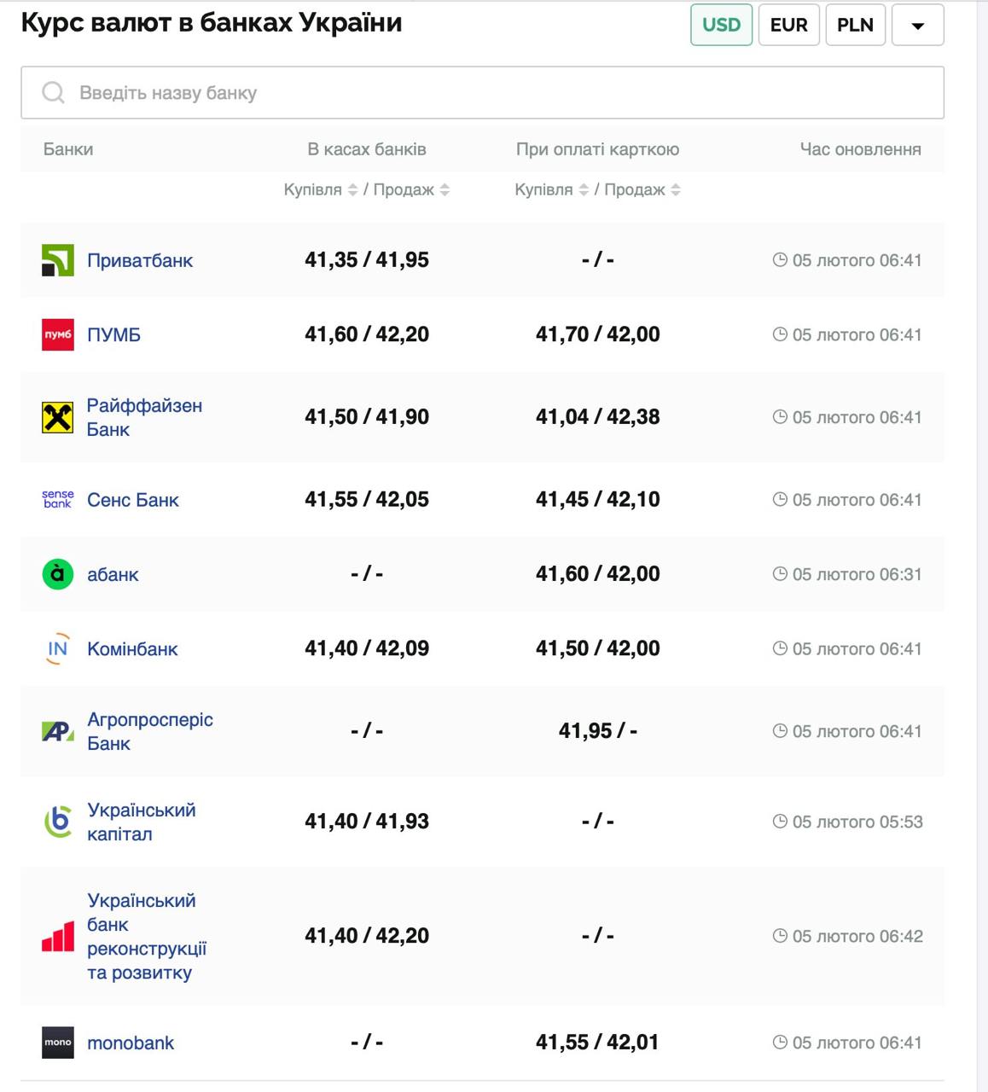Sort cash desk rates by Купівля

pyautogui.click(x=352, y=190)
